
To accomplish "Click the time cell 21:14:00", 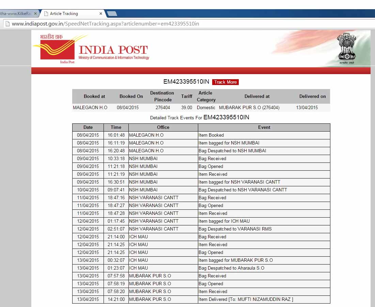I will [116, 237].
